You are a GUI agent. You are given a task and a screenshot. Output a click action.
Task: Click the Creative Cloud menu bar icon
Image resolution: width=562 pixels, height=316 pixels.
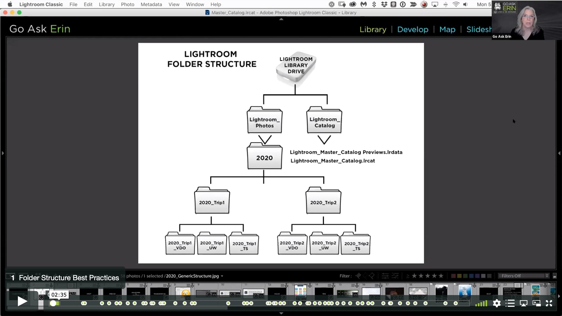353,4
